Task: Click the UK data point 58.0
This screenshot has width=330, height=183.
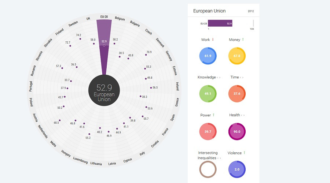Action: (x=94, y=44)
